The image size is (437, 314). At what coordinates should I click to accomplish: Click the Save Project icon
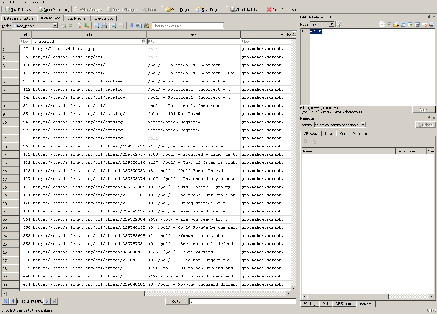199,10
